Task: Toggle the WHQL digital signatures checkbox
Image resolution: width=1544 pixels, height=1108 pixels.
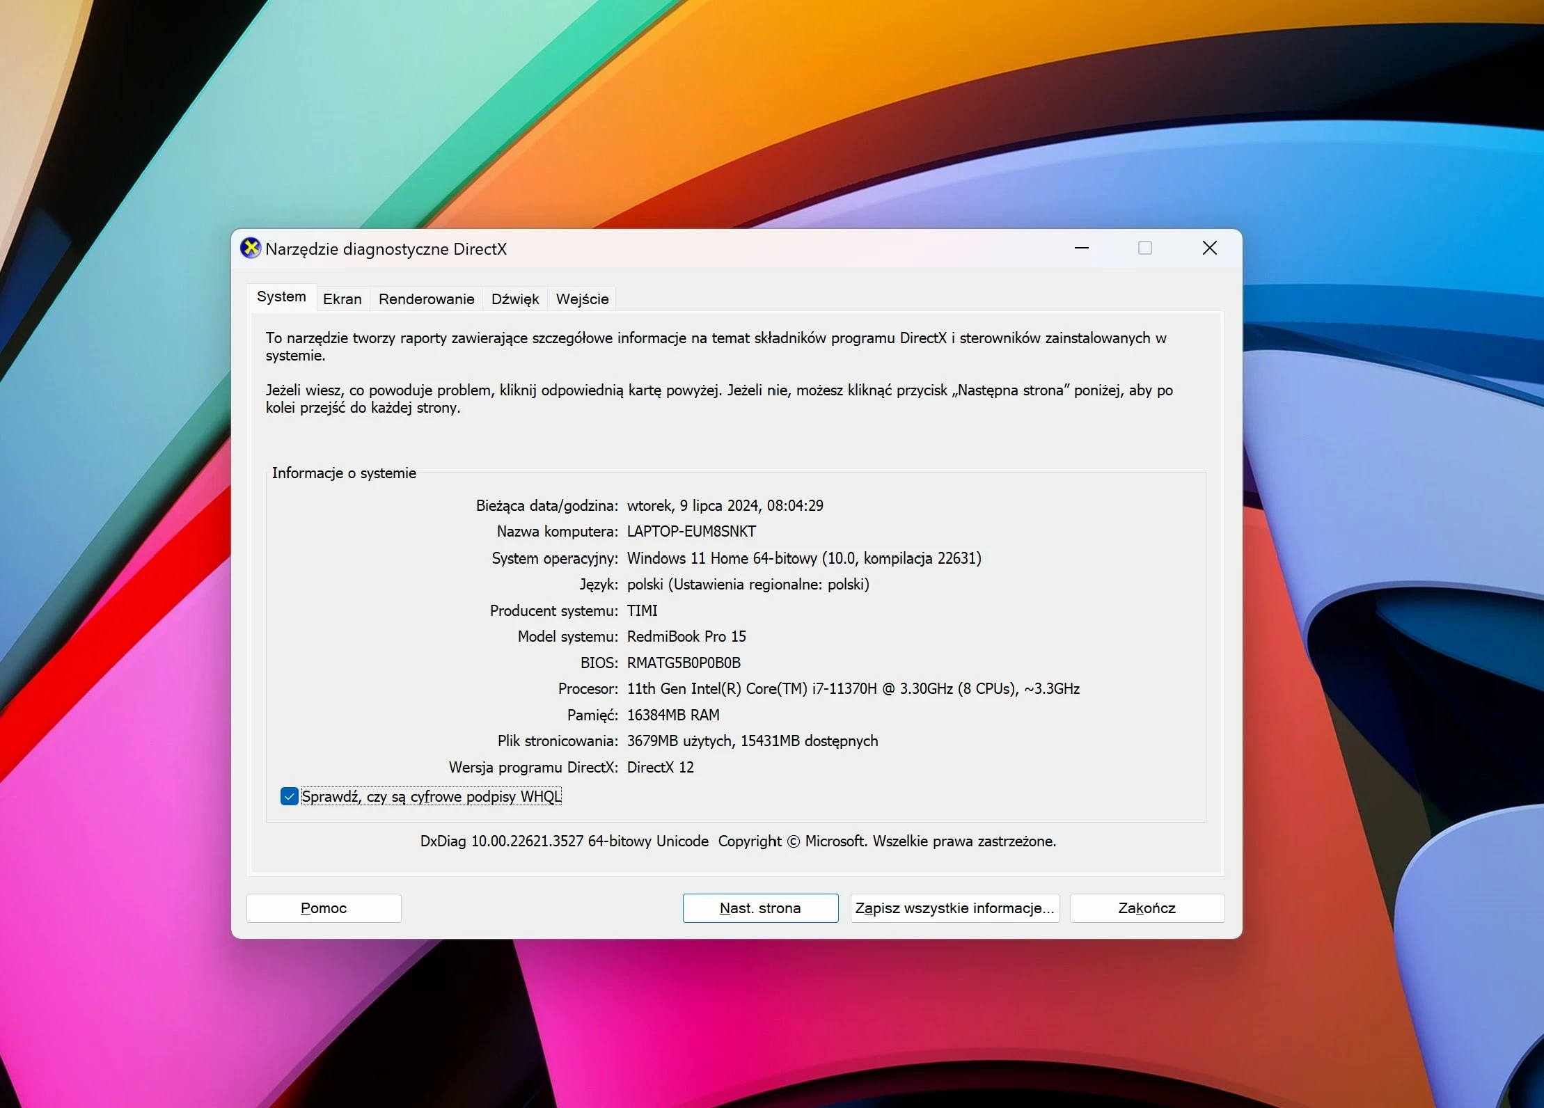Action: [x=289, y=796]
